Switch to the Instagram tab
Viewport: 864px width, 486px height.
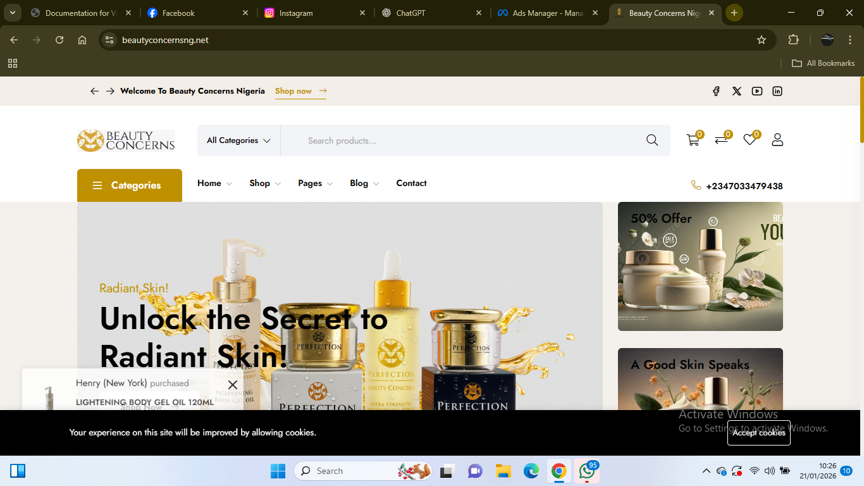(x=315, y=13)
